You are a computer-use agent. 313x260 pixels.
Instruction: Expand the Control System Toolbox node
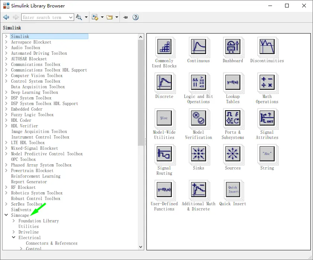(x=6, y=81)
